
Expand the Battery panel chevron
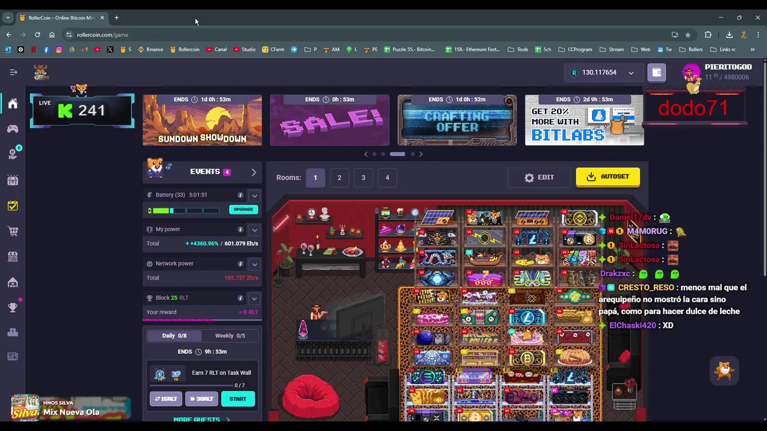pyautogui.click(x=254, y=195)
